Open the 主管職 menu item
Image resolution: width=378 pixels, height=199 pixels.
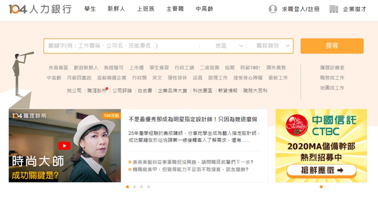point(175,9)
